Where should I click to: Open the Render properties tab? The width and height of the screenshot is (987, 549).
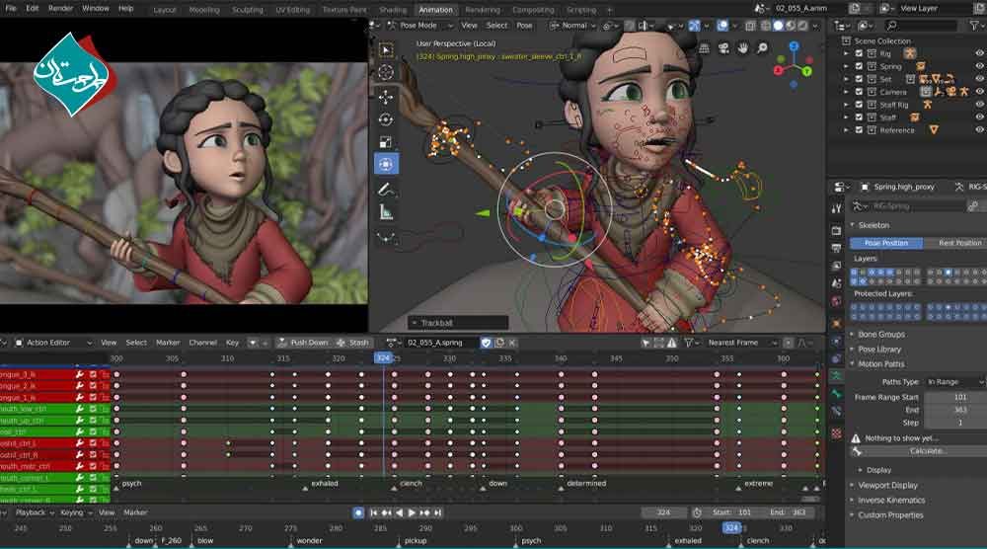point(837,230)
